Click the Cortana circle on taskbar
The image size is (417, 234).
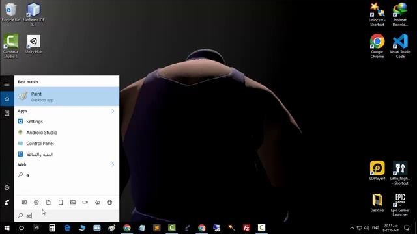point(22,228)
